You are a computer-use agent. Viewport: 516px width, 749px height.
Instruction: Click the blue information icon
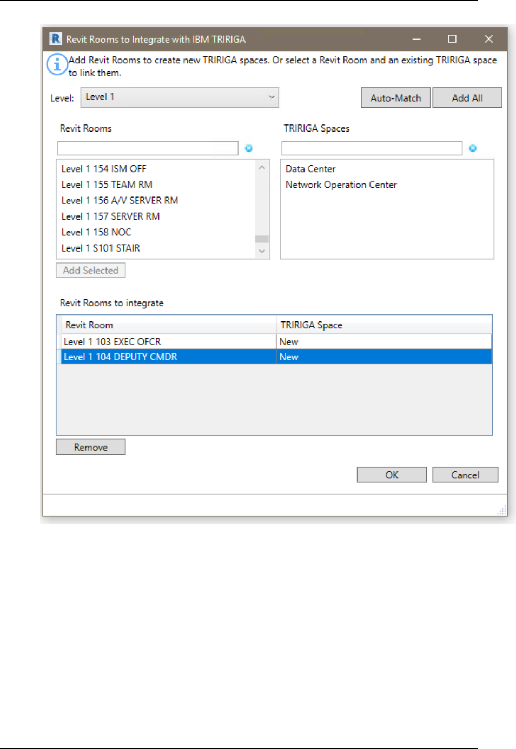(57, 64)
